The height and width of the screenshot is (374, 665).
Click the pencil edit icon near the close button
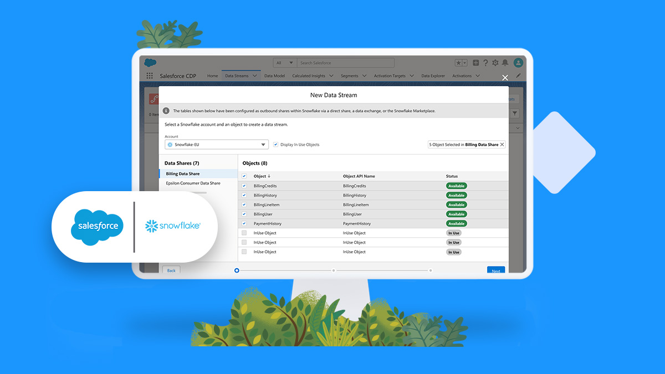click(x=518, y=75)
